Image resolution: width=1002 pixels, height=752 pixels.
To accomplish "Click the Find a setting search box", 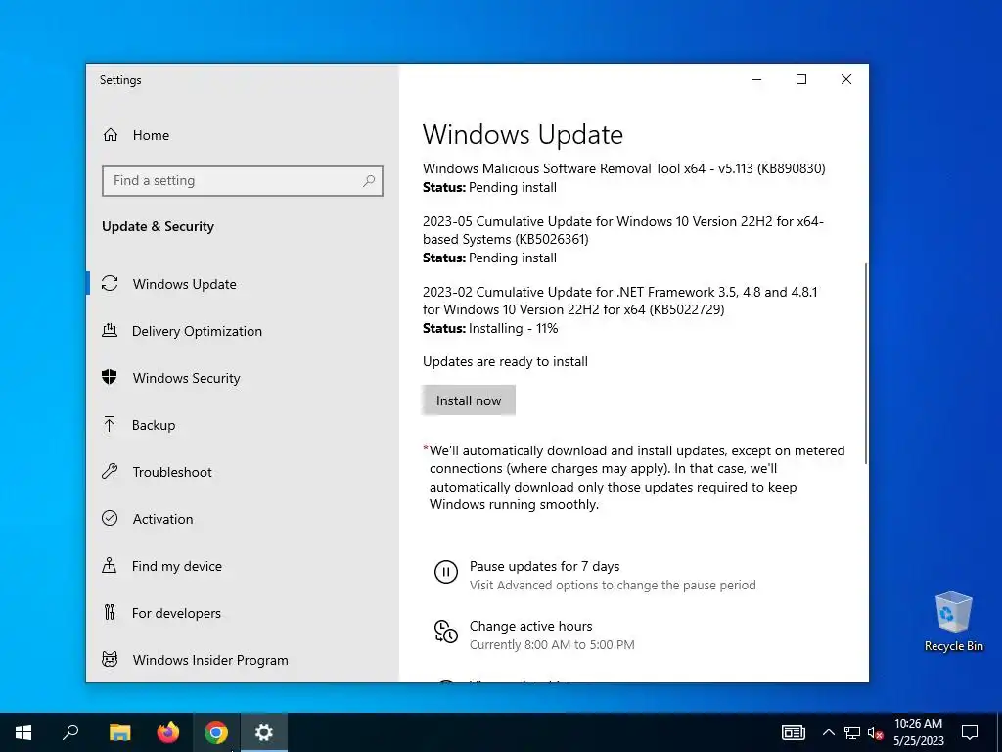I will 243,181.
